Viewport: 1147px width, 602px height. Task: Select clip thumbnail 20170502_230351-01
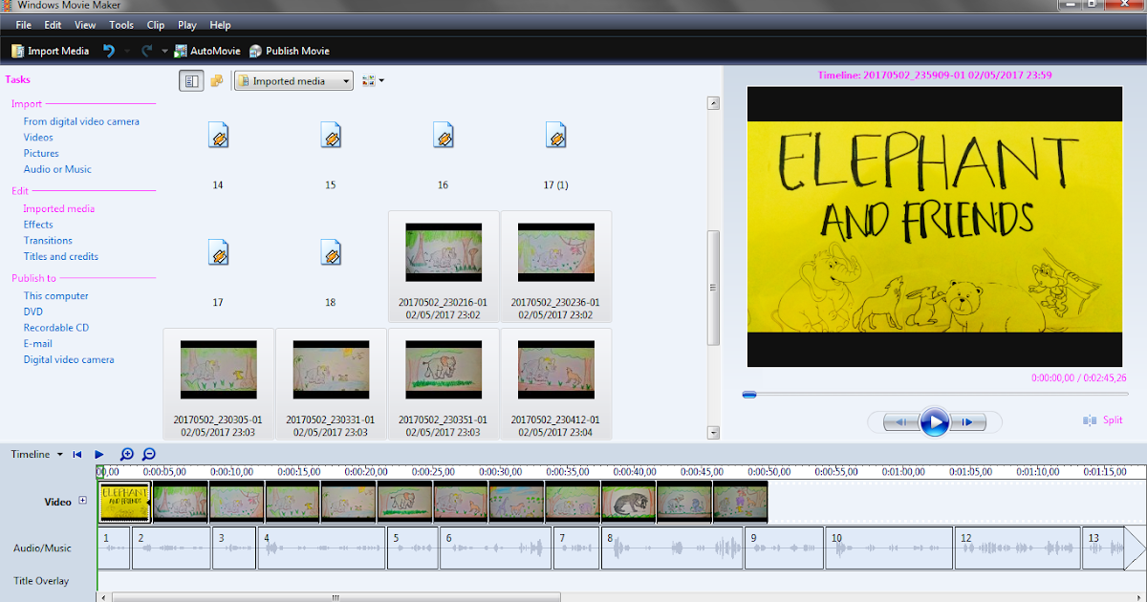pos(444,370)
